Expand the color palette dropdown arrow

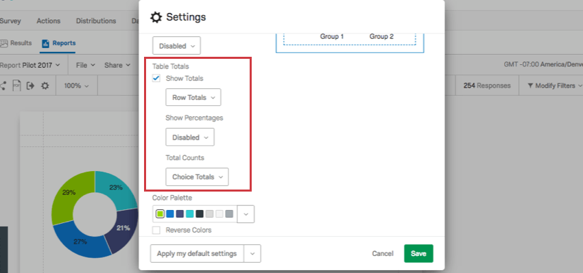coord(246,214)
